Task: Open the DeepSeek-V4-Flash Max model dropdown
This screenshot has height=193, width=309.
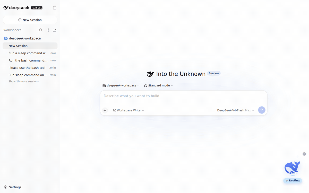Action: (236, 110)
